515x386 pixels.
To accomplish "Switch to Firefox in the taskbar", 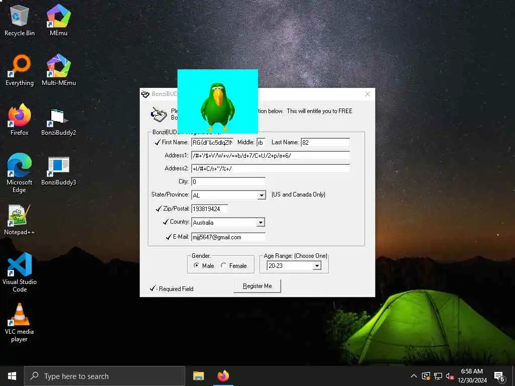I will coord(223,376).
